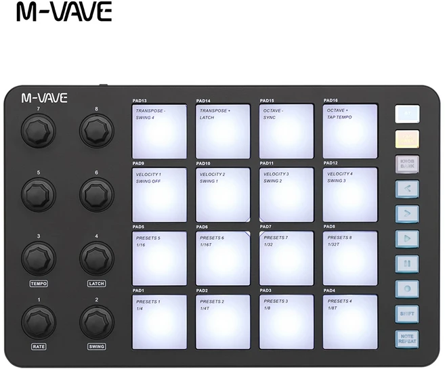Click the 'PAD4' label text
Image resolution: width=445 pixels, height=369 pixels.
(329, 290)
